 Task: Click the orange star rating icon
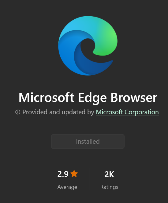74,174
